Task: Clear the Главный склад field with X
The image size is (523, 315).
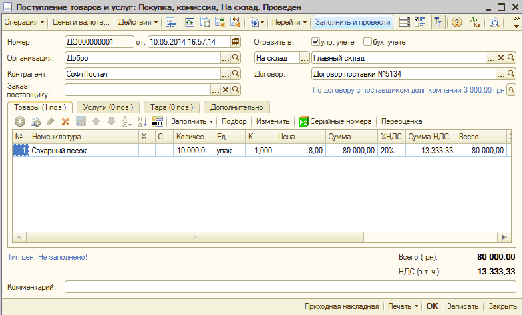Action: pos(500,58)
